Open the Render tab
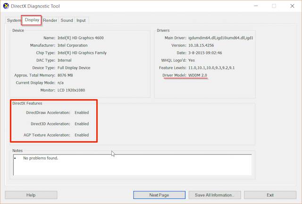This screenshot has height=204, width=302. click(50, 20)
